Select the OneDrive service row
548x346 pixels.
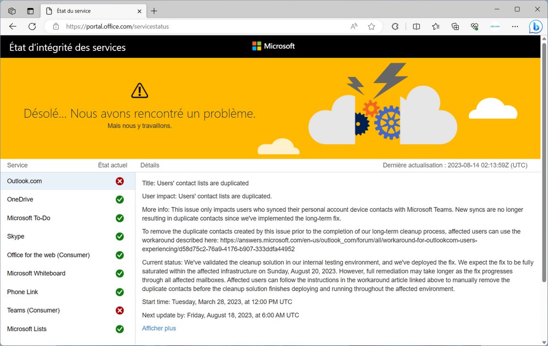coord(67,199)
